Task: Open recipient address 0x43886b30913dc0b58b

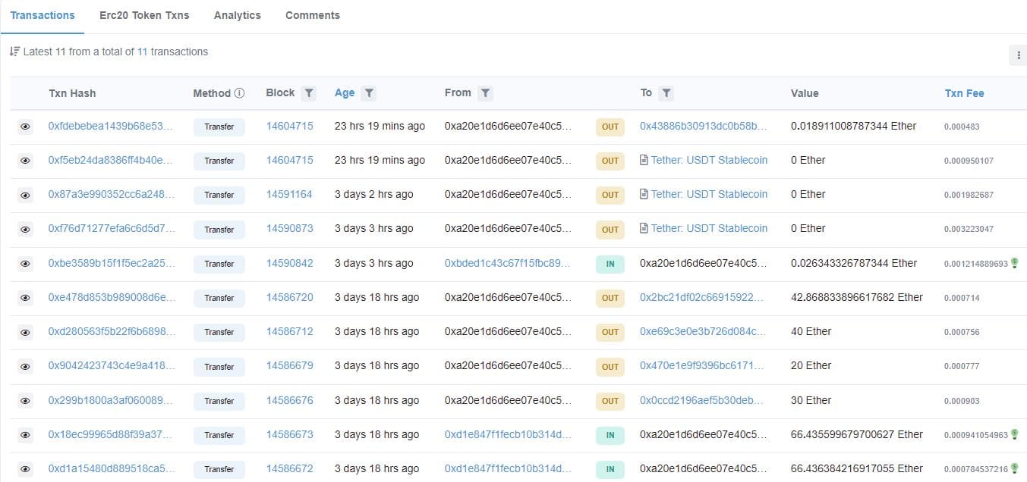Action: [x=704, y=126]
